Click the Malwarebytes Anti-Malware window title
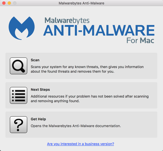 pos(81,3)
